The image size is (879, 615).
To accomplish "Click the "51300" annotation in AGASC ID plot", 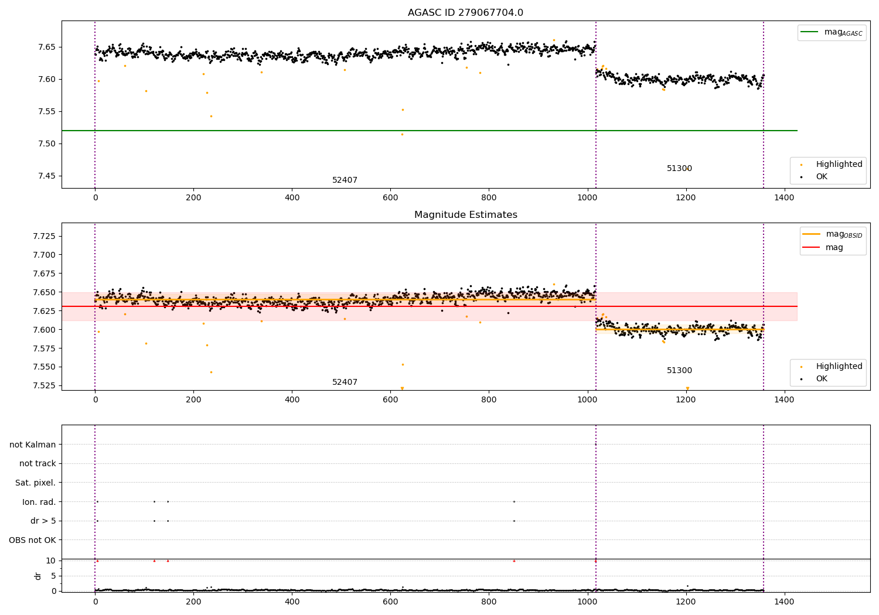I will pos(679,168).
